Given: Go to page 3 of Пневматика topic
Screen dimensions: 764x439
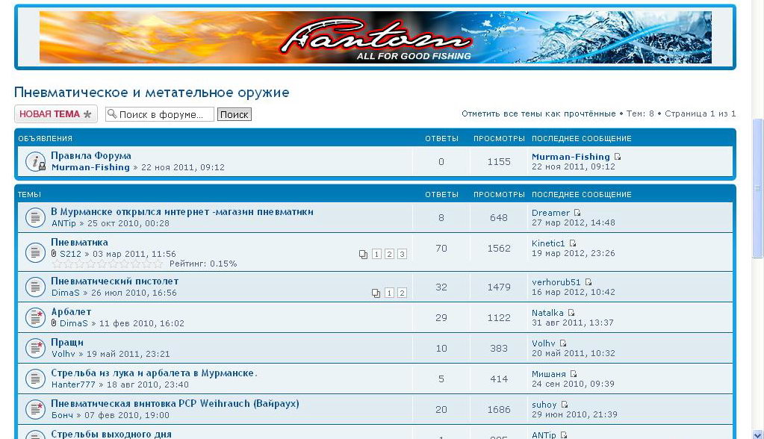Looking at the screenshot, I should 402,255.
